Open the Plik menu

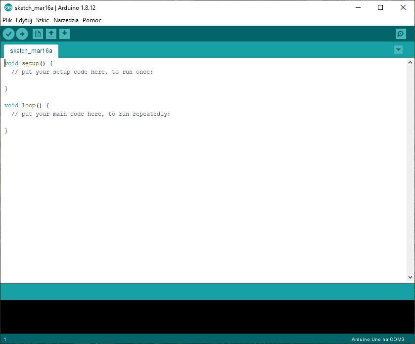7,20
